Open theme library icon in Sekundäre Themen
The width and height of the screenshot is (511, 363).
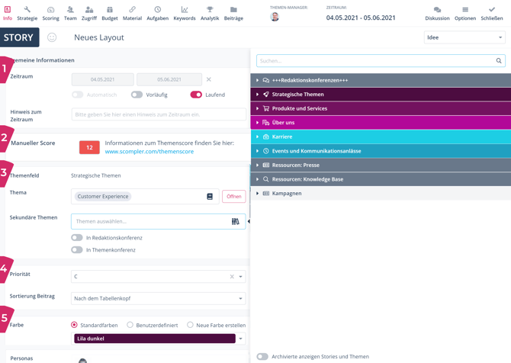point(236,222)
